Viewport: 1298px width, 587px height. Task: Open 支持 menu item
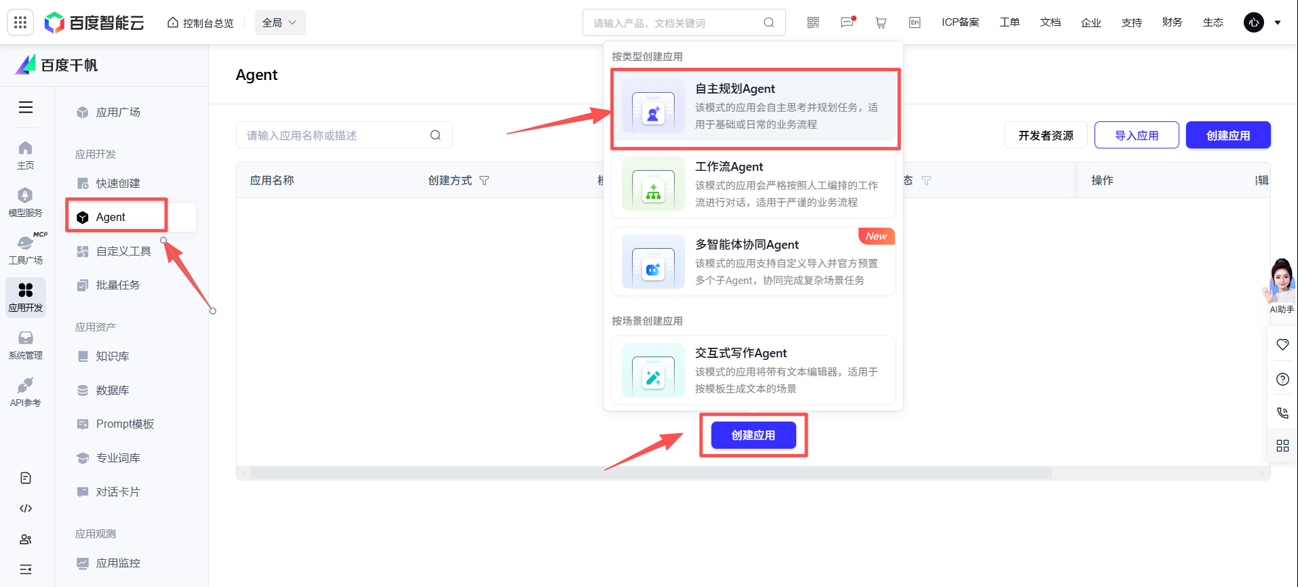coord(1132,22)
